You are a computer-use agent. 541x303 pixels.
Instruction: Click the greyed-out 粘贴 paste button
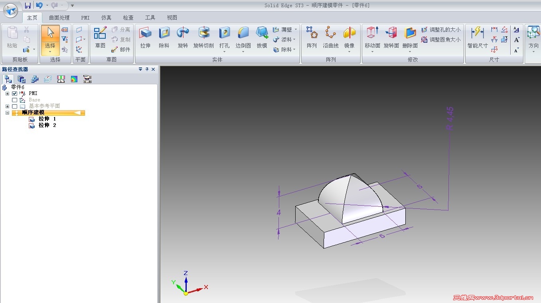tap(12, 38)
